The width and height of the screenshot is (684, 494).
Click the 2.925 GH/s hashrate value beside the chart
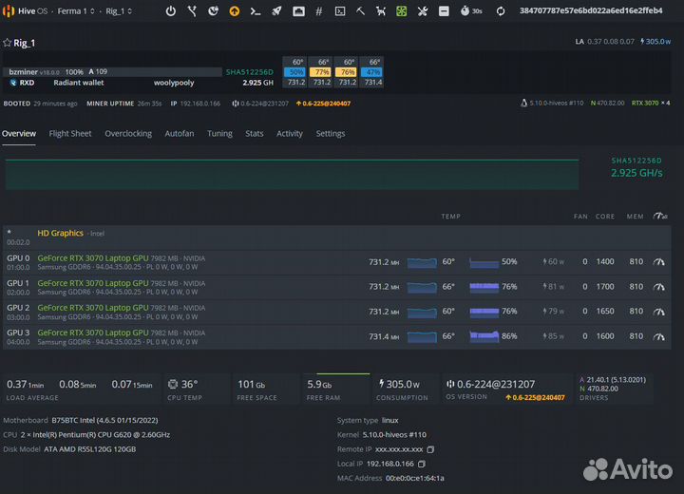click(x=636, y=173)
